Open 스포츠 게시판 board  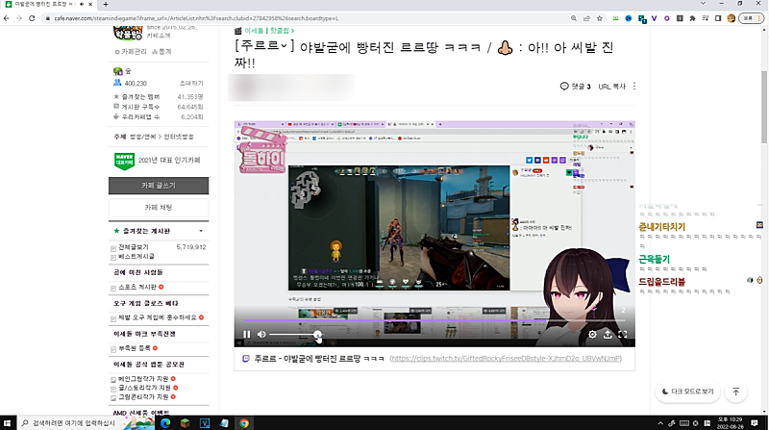pyautogui.click(x=137, y=288)
